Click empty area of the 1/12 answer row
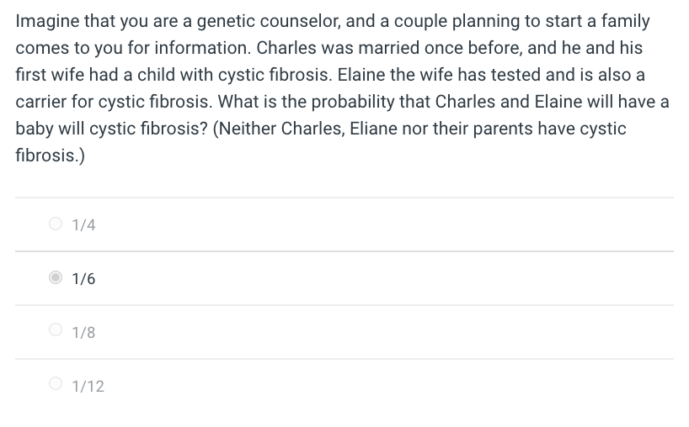 (x=379, y=387)
